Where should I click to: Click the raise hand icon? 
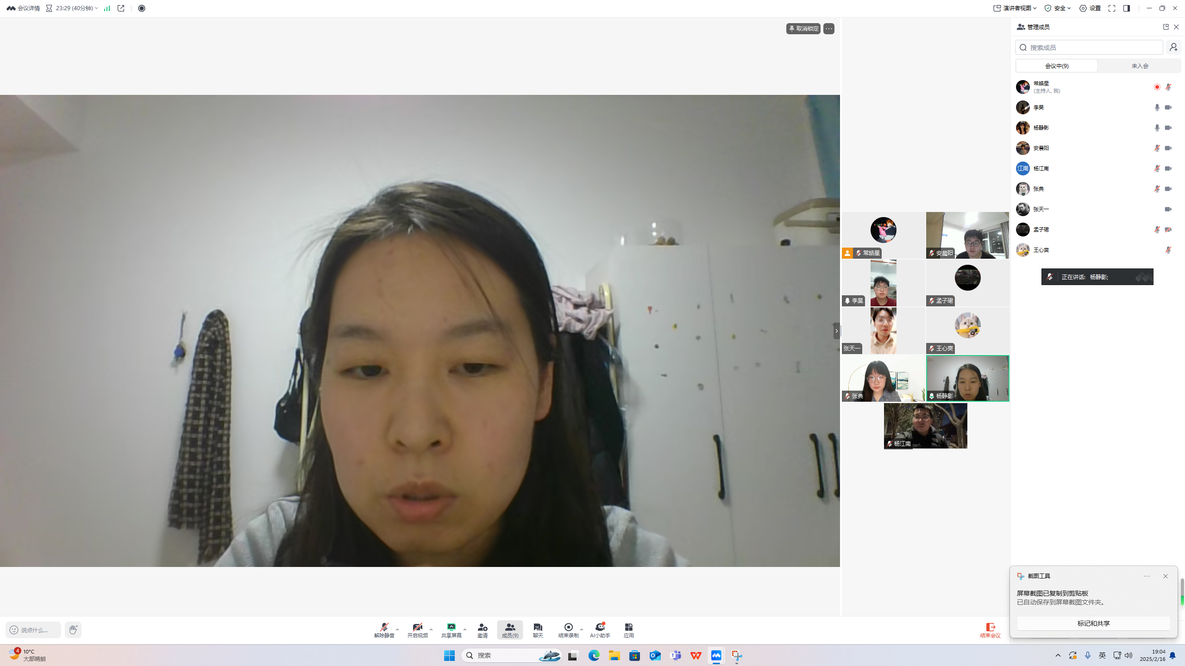coord(73,630)
